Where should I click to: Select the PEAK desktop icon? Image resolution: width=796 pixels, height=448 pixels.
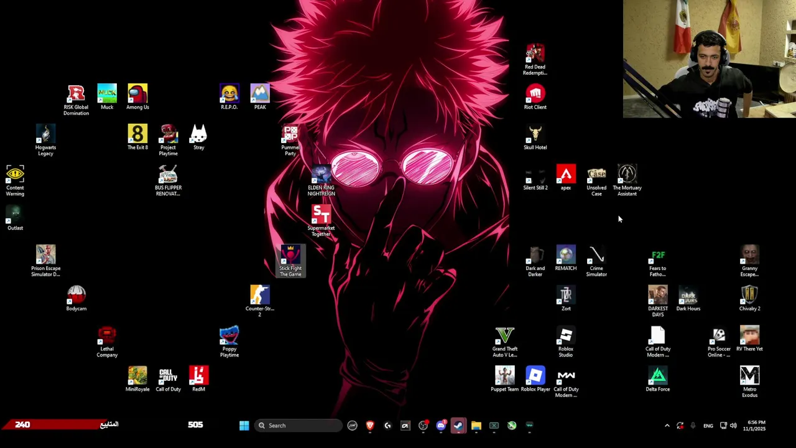click(x=260, y=98)
